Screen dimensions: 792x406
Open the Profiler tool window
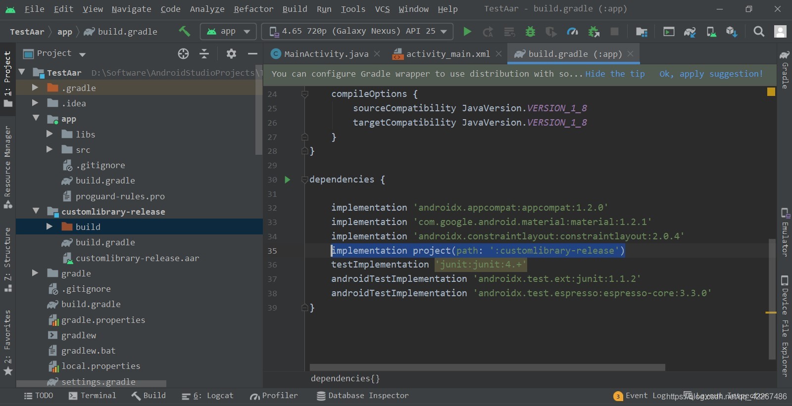(274, 396)
